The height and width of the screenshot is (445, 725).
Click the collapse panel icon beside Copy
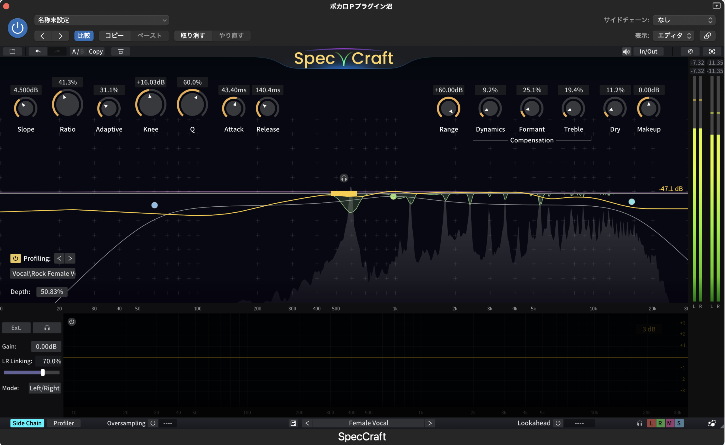click(x=120, y=52)
